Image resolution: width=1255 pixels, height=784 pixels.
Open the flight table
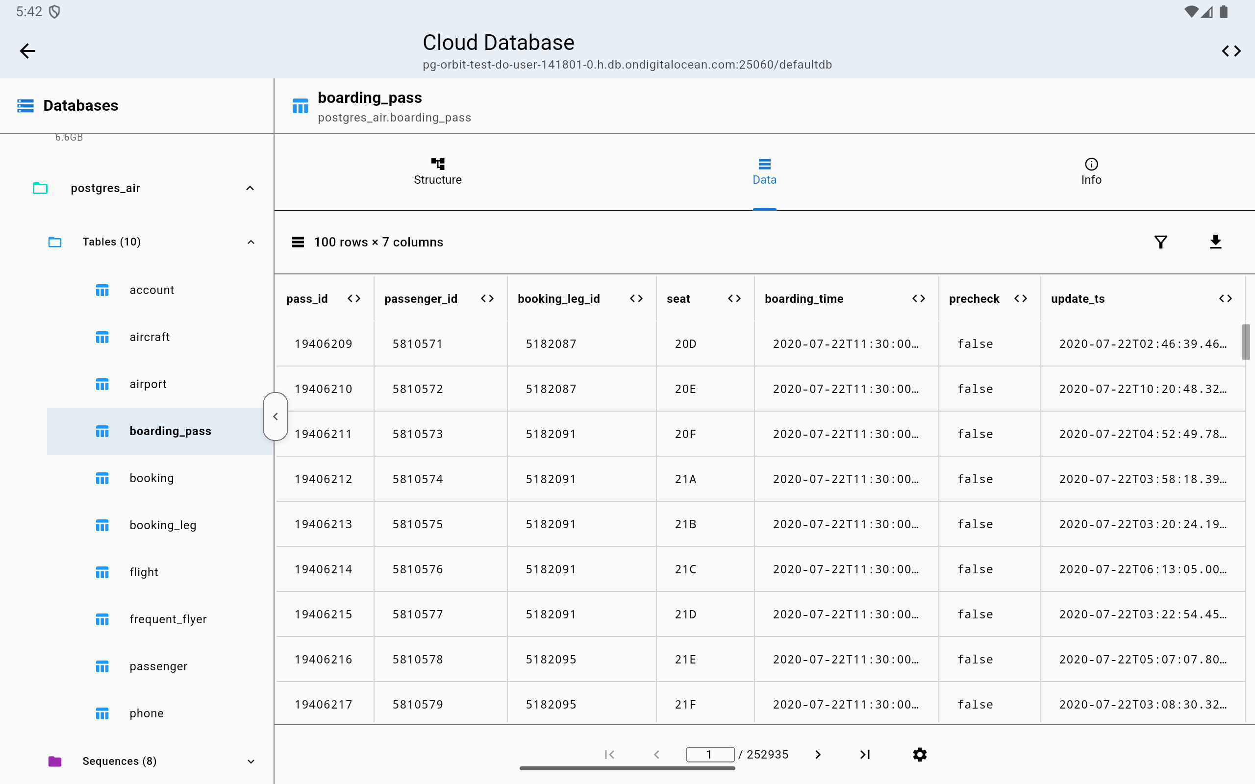click(160, 572)
